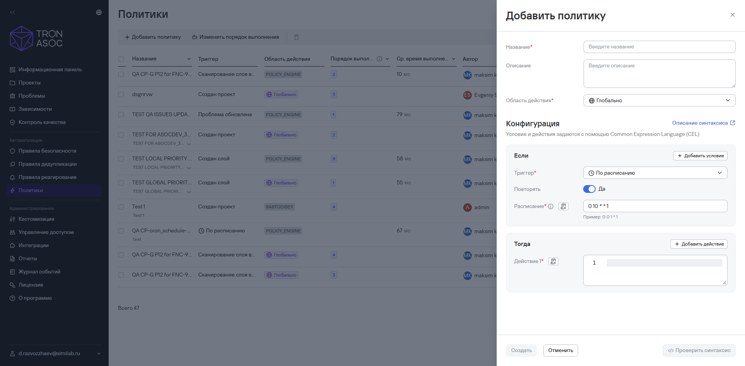Click ES avatar of Evgeniy
Screen dimensions: 745x366
click(x=468, y=95)
